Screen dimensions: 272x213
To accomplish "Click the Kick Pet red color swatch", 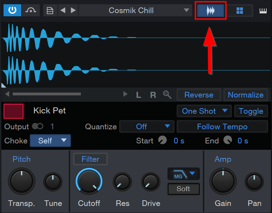I will click(x=13, y=111).
